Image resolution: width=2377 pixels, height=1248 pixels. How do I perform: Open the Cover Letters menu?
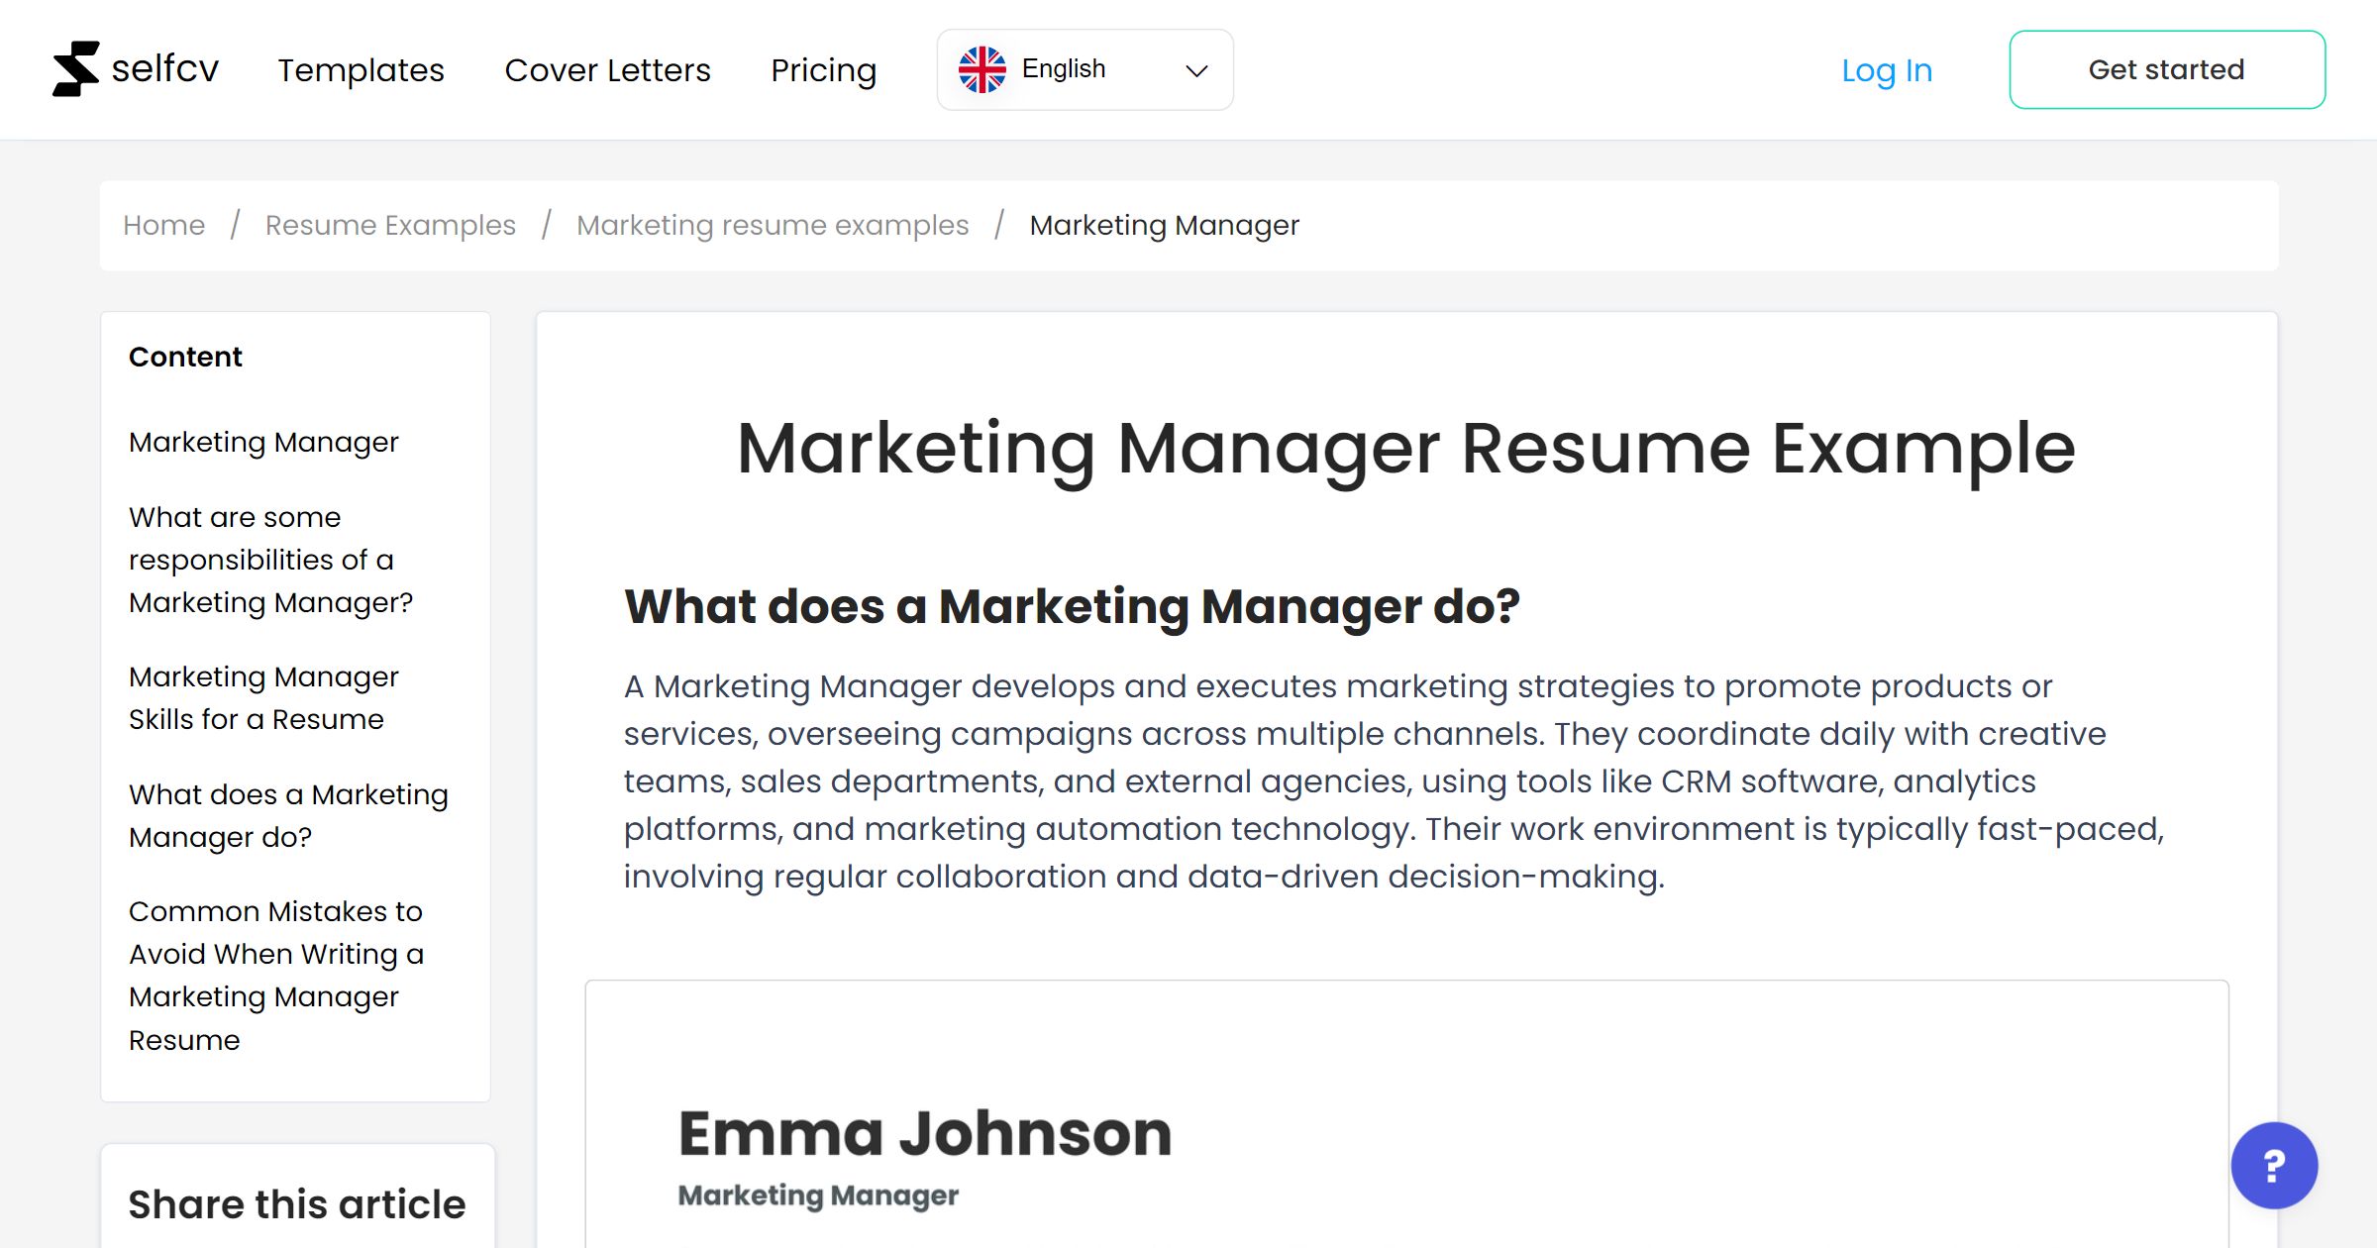tap(607, 69)
